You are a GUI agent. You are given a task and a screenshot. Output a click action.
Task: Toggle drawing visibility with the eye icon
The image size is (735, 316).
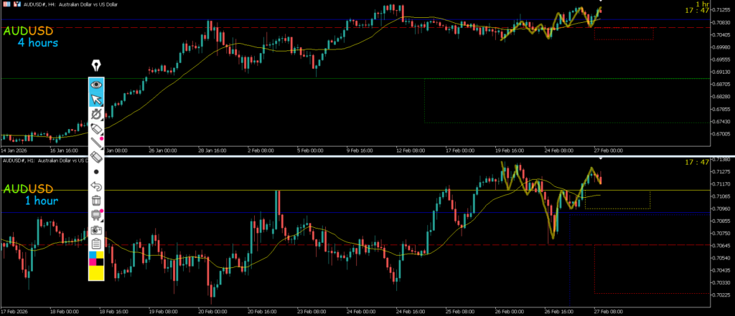pos(96,85)
